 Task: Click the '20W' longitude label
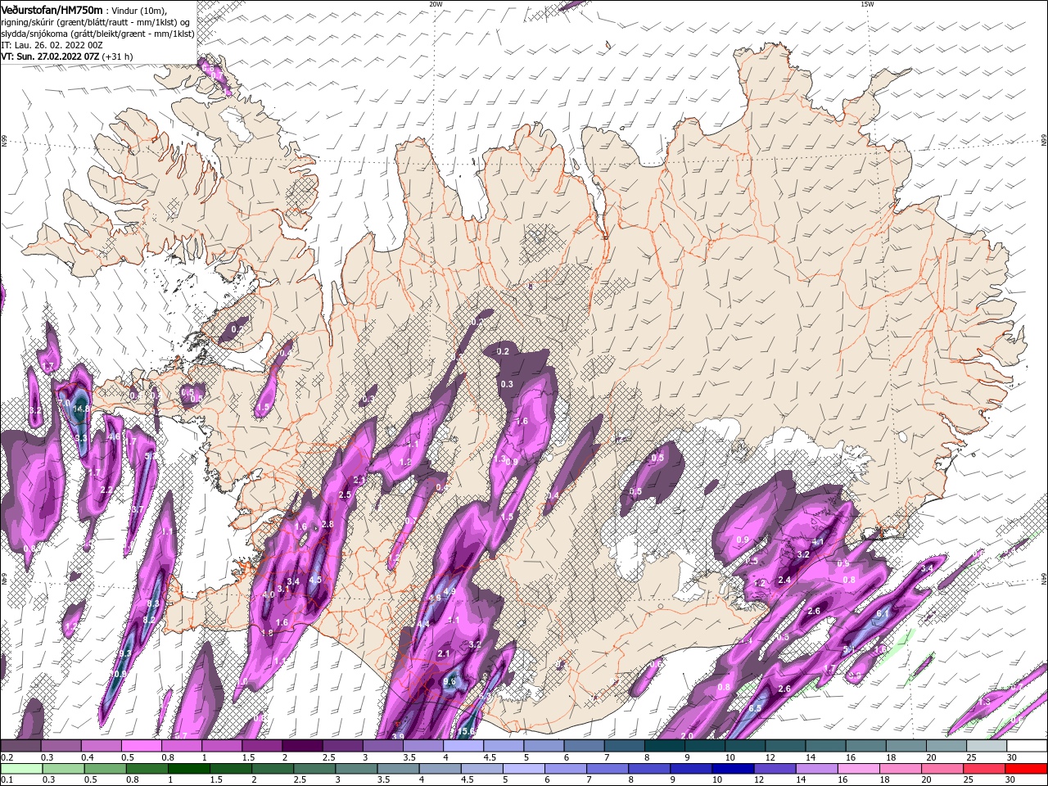436,4
